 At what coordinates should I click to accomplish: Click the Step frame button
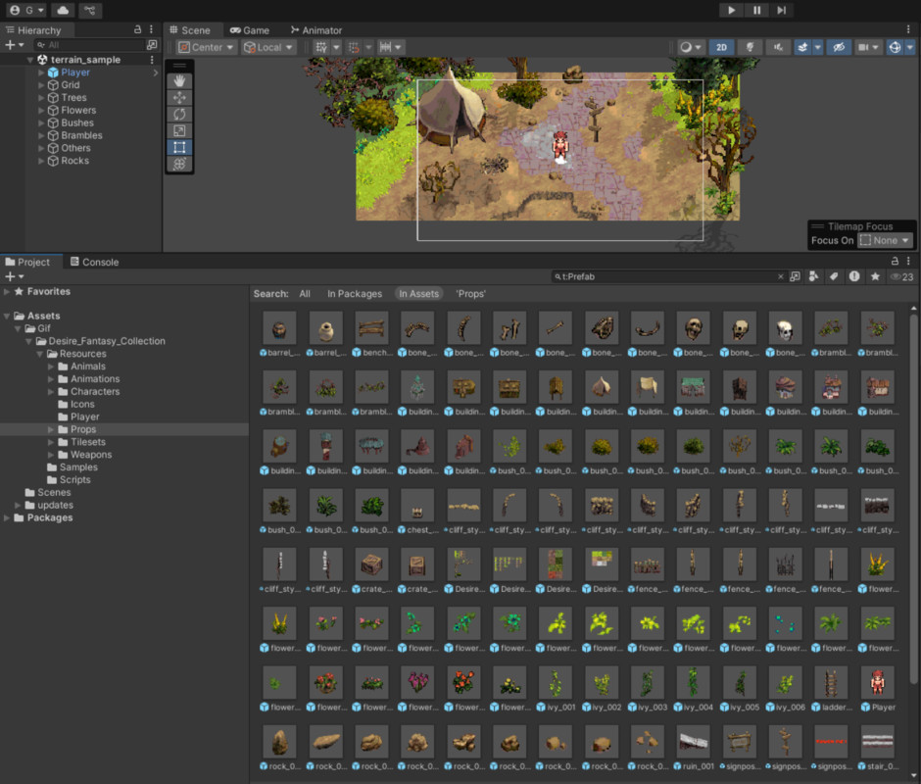click(782, 10)
